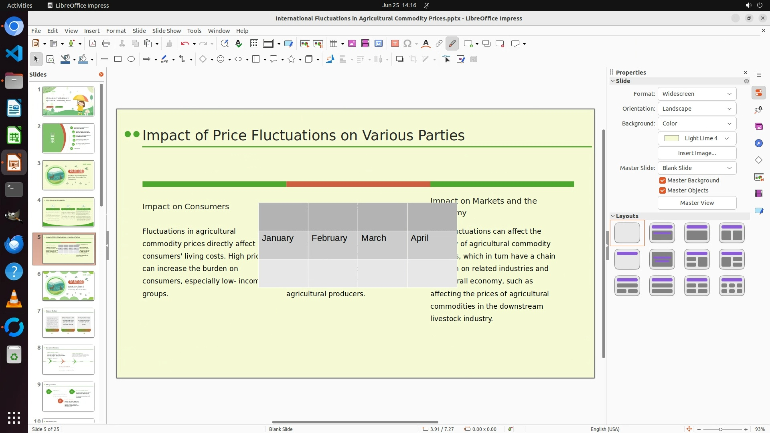Select the Ellipse drawing tool

(131, 59)
